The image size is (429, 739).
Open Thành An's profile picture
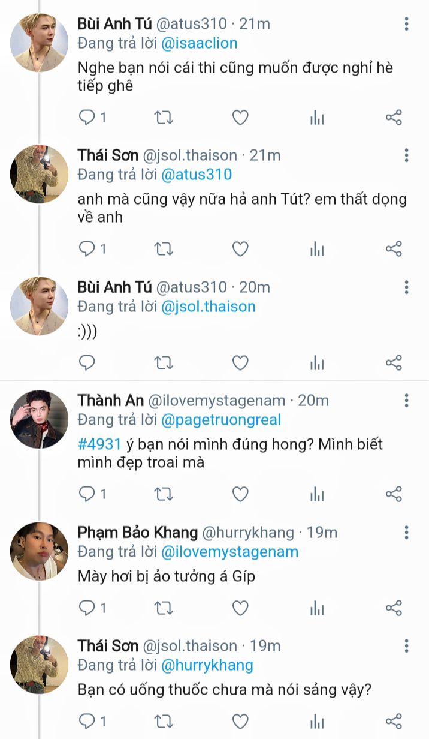39,419
